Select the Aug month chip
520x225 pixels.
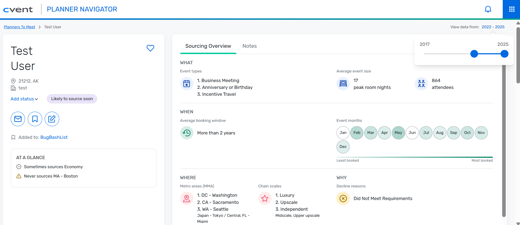[x=440, y=133]
